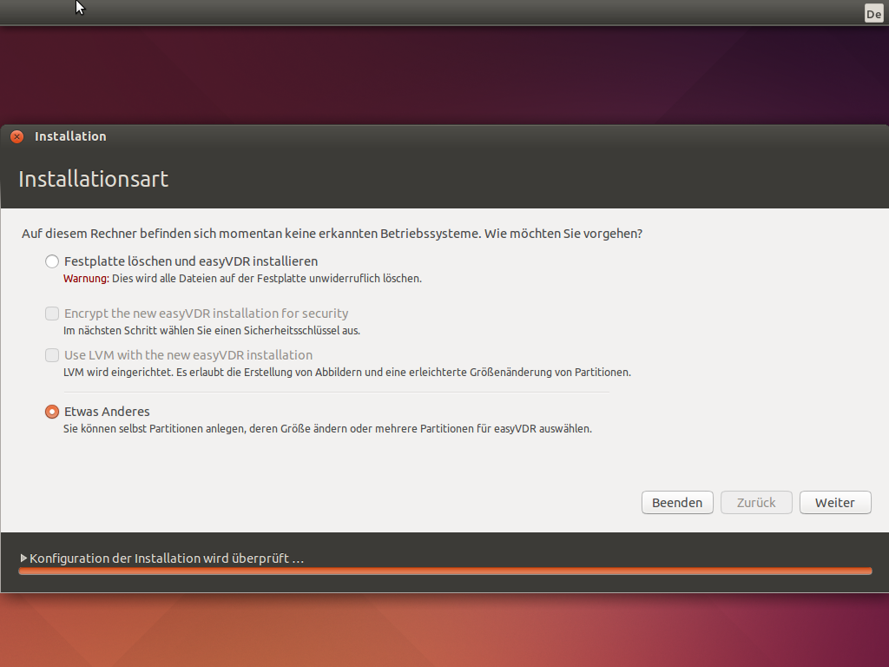Image resolution: width=889 pixels, height=667 pixels.
Task: Select "Festplatte löschen und easyVDR installieren" radio button
Action: (52, 261)
